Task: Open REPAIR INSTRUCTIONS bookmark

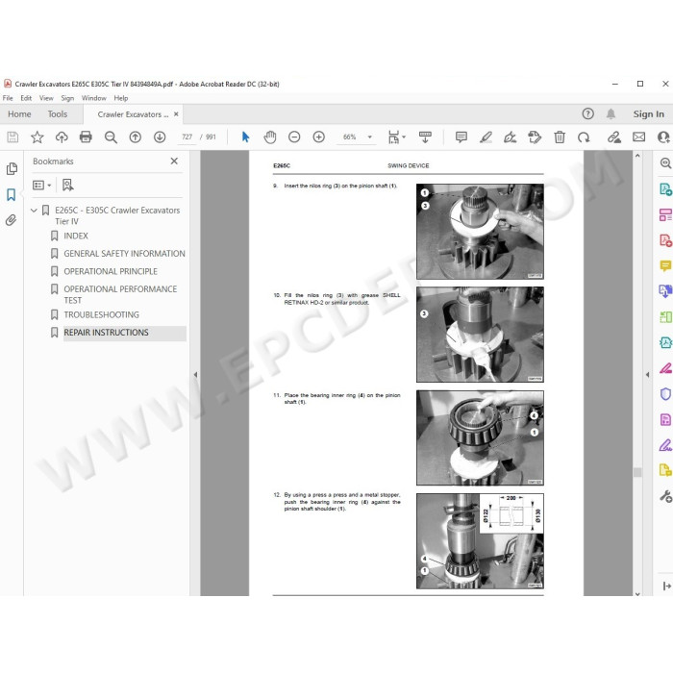Action: click(106, 333)
